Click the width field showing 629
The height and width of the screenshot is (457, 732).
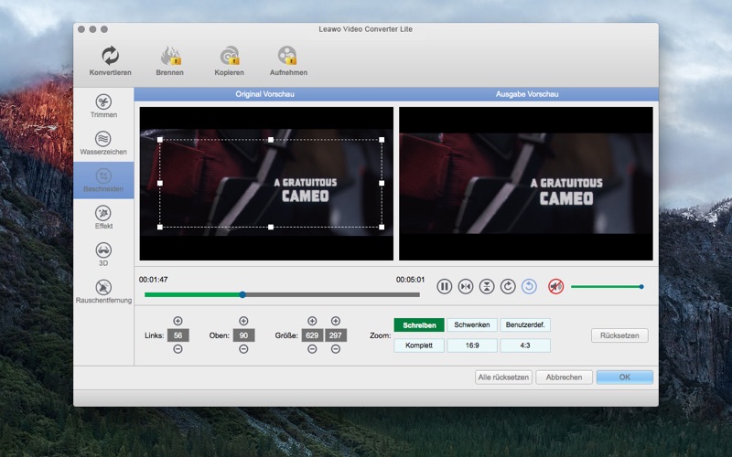pyautogui.click(x=312, y=335)
